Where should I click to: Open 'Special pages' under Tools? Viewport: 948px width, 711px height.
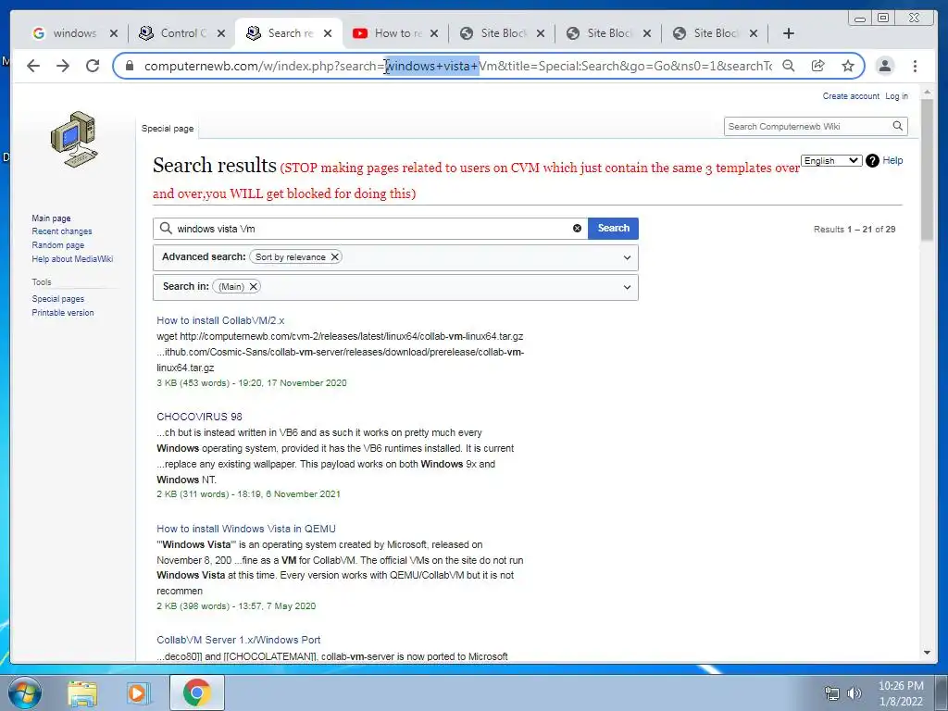tap(58, 299)
